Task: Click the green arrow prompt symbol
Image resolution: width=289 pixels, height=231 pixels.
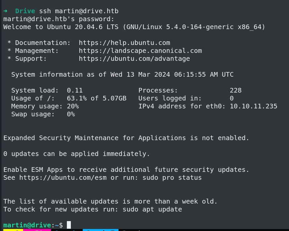Action: [5, 11]
